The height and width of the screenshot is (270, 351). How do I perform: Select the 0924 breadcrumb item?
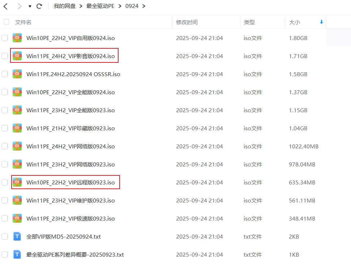[x=132, y=6]
